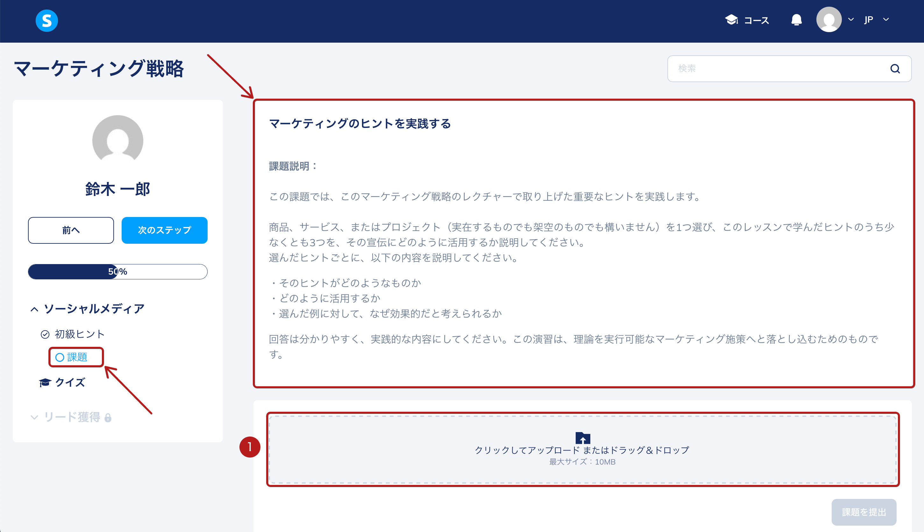Click heading マーケティングのヒントを実践する

[x=360, y=123]
